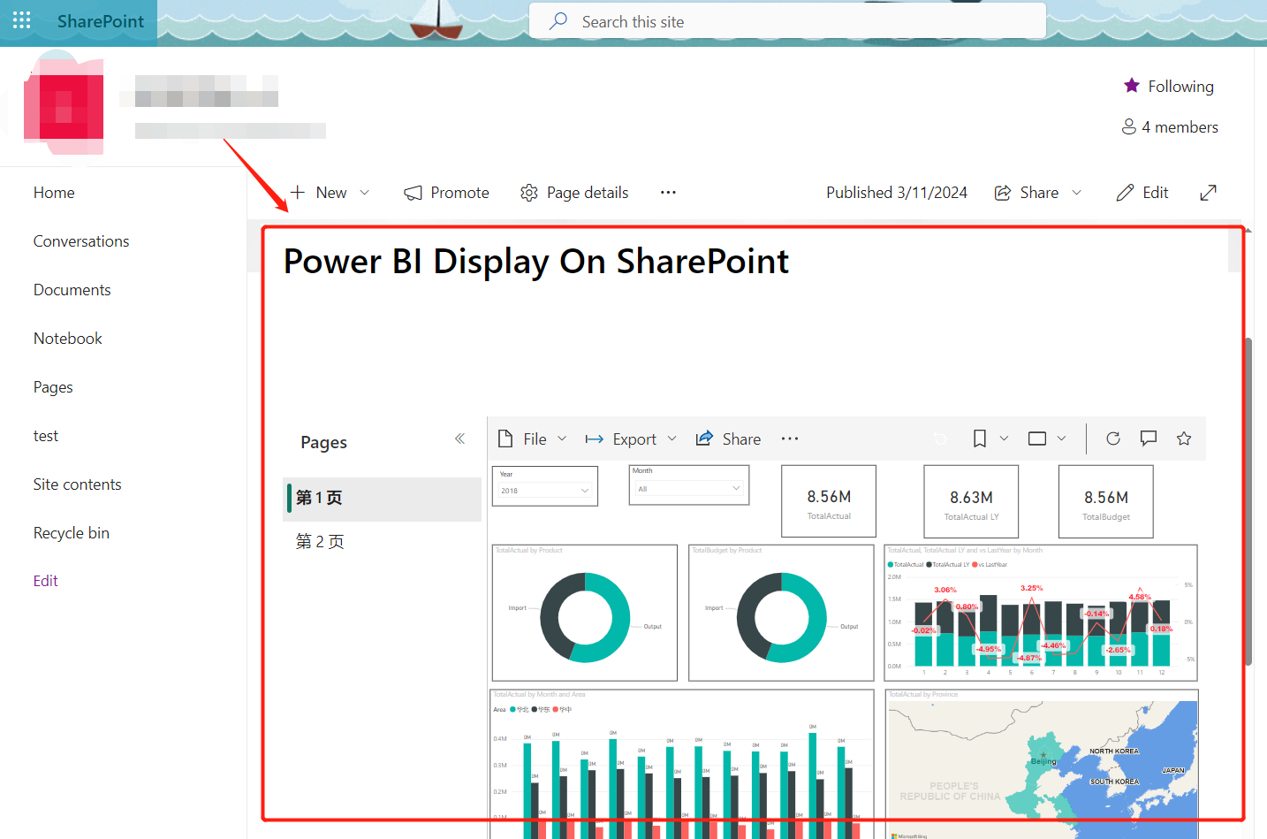Click the Promote megaphone icon
This screenshot has height=839, width=1267.
coord(412,192)
